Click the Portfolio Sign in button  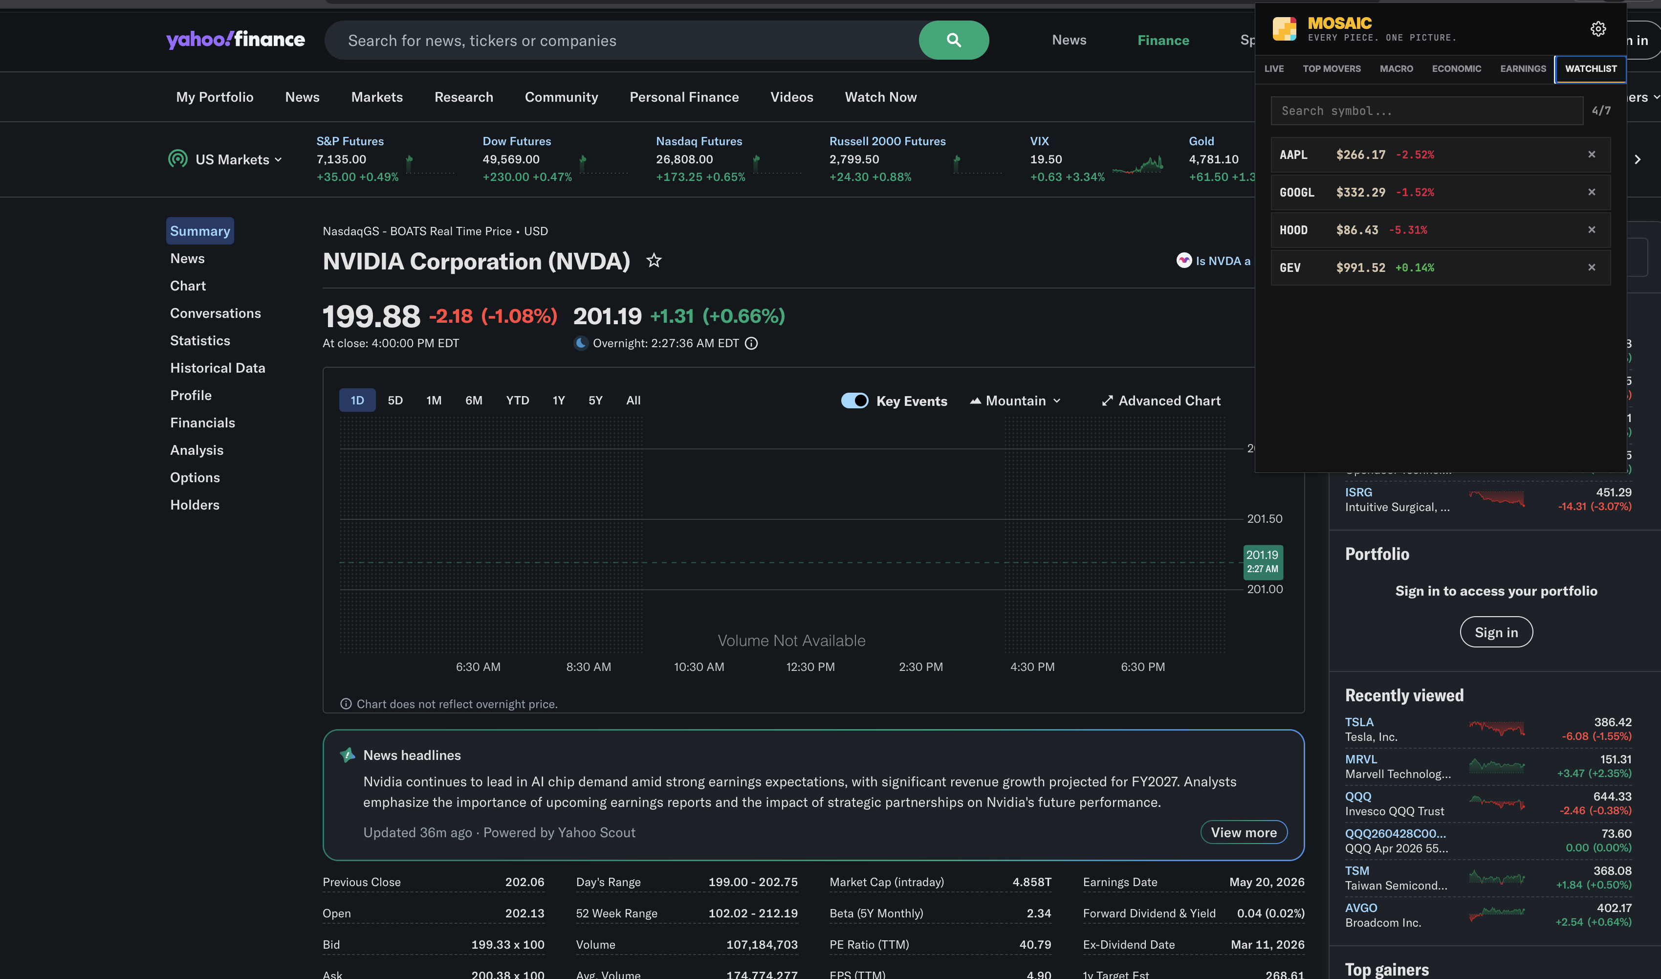pos(1496,632)
